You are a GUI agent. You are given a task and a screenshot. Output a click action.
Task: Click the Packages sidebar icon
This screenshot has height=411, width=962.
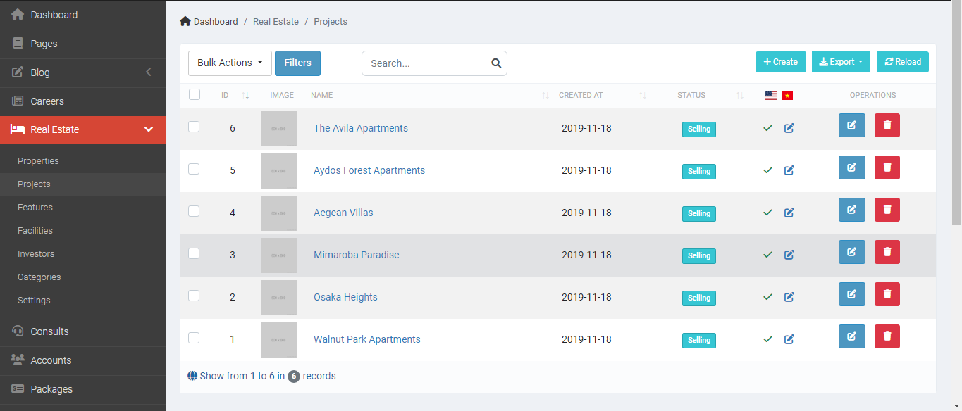click(x=16, y=388)
